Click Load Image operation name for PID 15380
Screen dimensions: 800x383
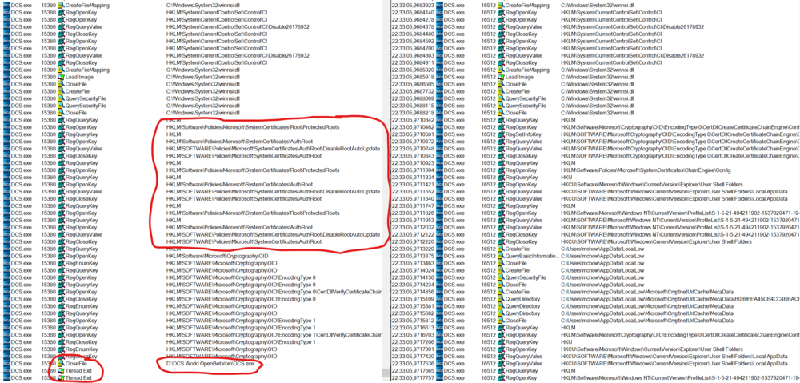[x=79, y=77]
